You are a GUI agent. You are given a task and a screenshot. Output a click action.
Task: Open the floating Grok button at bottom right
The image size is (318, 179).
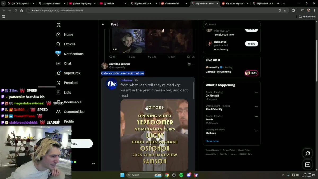pyautogui.click(x=308, y=153)
